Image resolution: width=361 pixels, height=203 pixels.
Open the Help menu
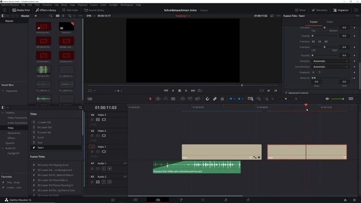point(138,5)
